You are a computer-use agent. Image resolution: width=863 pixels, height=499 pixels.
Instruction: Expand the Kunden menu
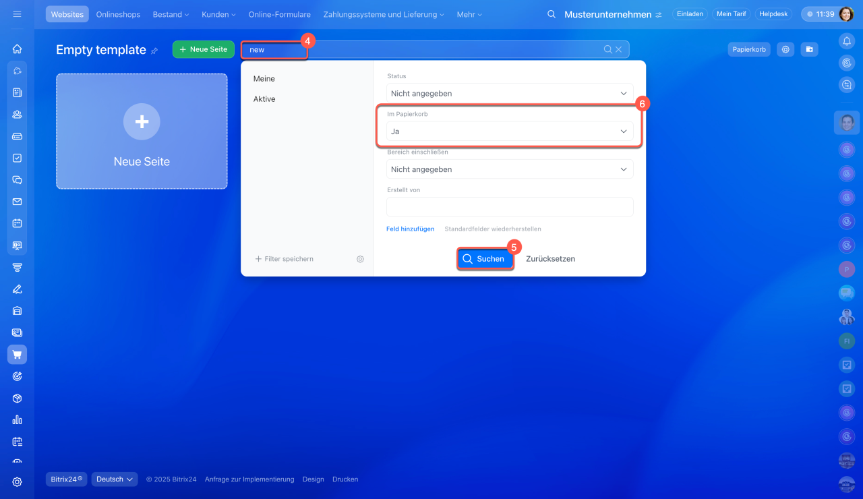click(220, 14)
